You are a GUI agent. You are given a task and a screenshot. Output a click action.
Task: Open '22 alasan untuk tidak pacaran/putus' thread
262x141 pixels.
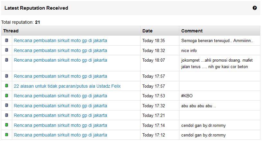click(x=67, y=86)
